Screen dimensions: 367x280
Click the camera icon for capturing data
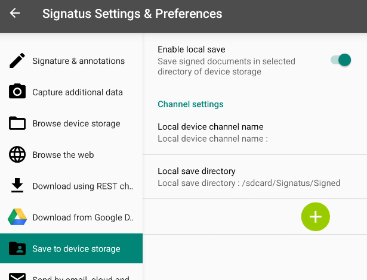pos(17,92)
